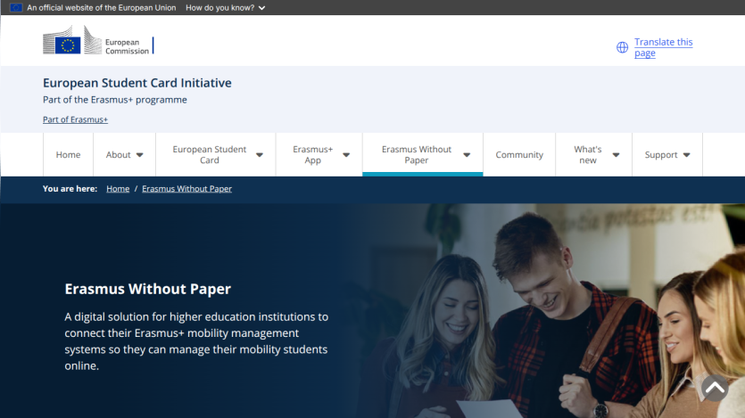Click 'Translate this page' link

[x=663, y=47]
